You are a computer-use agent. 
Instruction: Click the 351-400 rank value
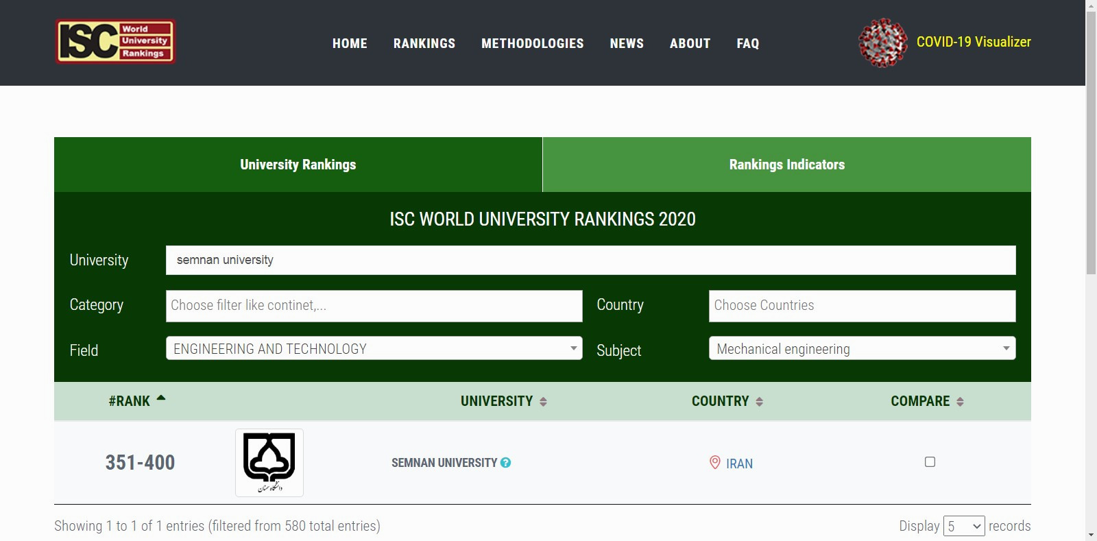pos(140,463)
